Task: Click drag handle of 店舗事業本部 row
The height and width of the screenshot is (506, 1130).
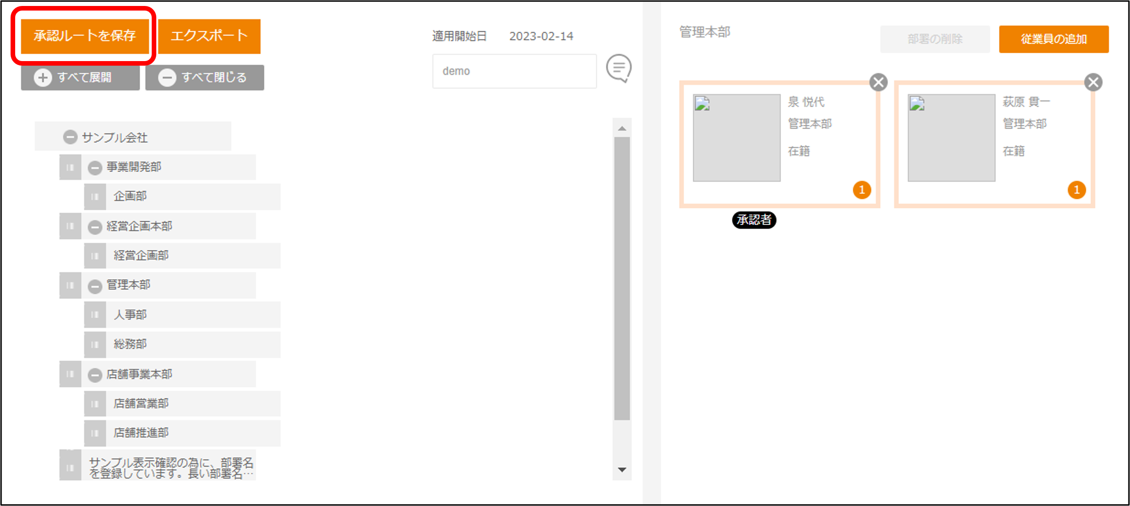Action: tap(70, 374)
